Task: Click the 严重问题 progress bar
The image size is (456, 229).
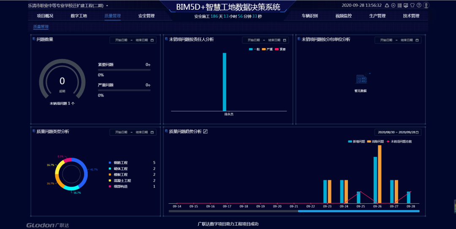Action: pos(124,90)
